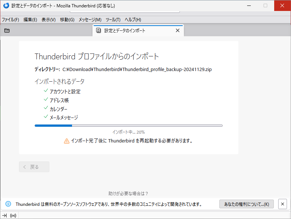Click the アドレス帳 item text
Image resolution: width=291 pixels, height=219 pixels.
(x=59, y=100)
